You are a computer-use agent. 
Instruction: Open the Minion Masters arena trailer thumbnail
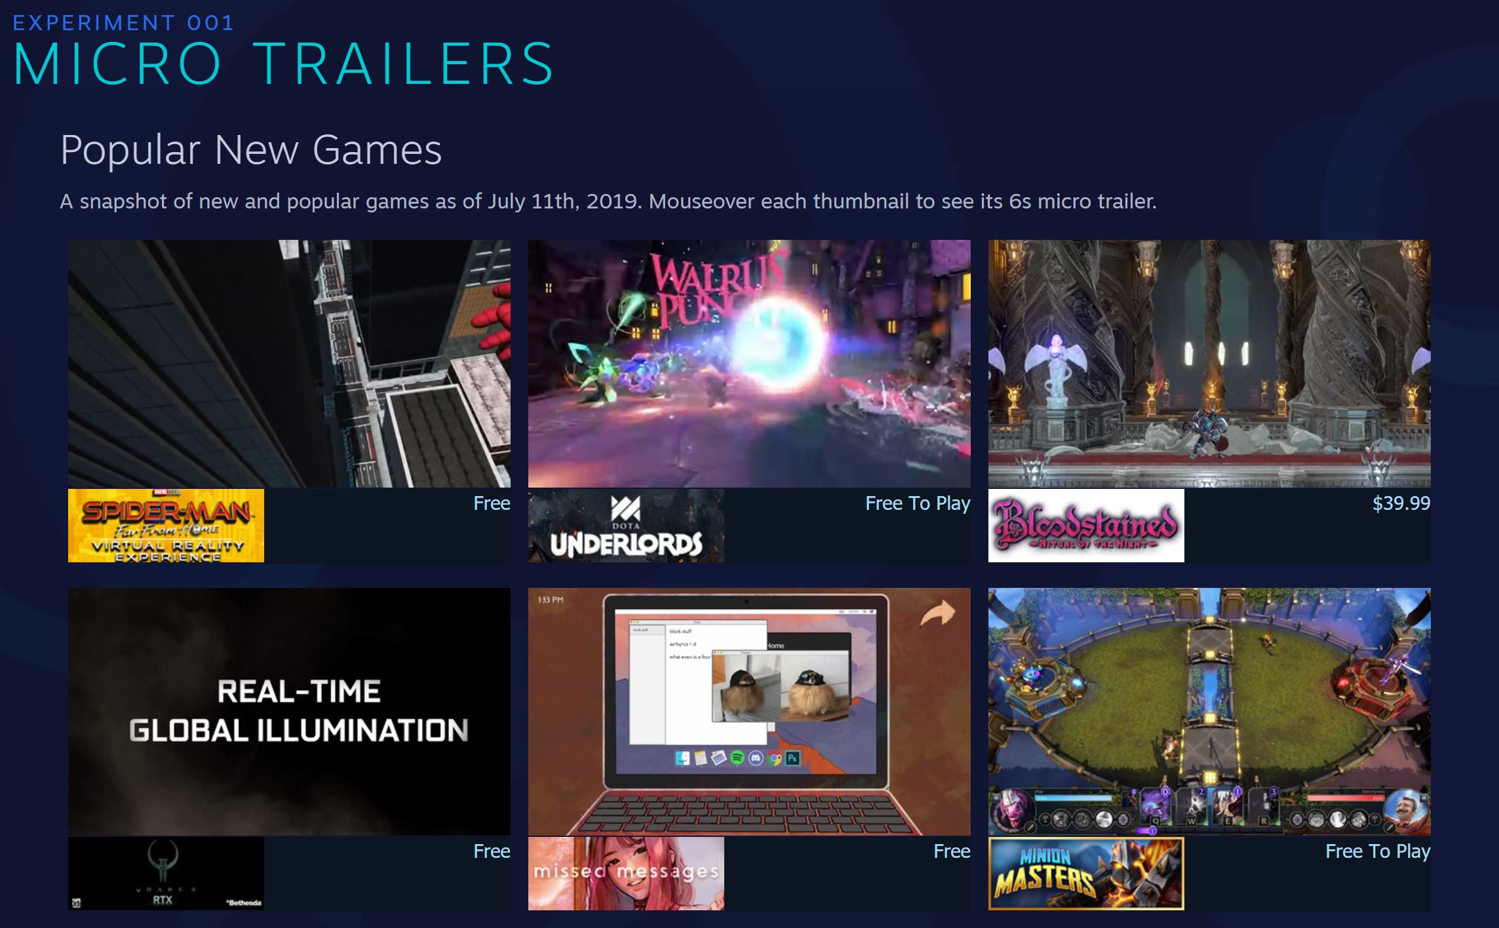[x=1209, y=712]
